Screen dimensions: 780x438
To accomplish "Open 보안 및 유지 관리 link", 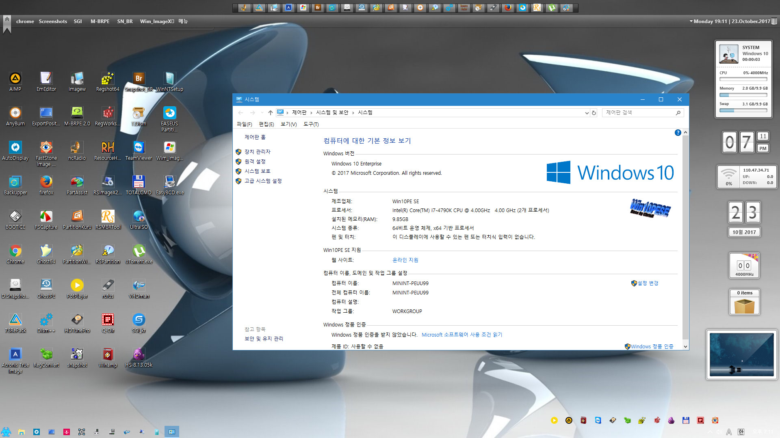I will click(x=264, y=339).
